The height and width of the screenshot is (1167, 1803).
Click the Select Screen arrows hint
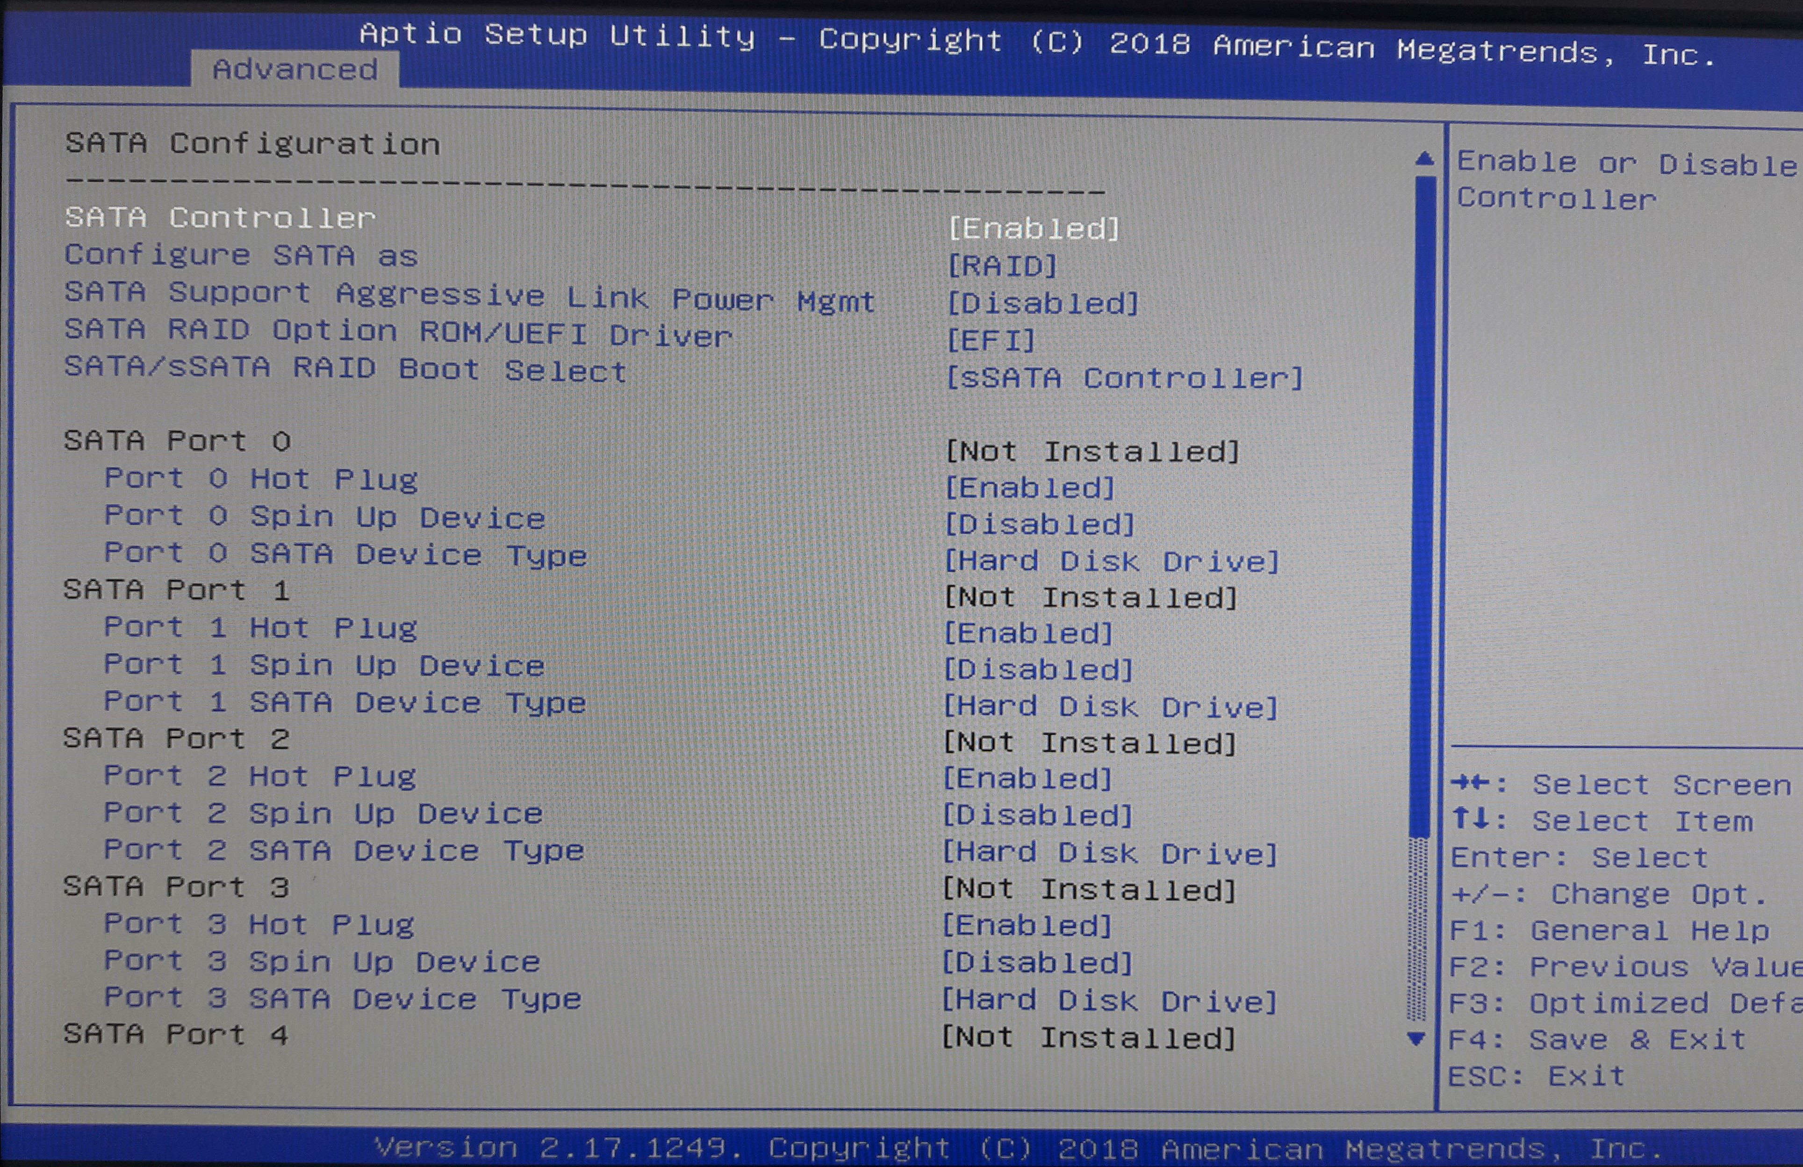tap(1622, 785)
